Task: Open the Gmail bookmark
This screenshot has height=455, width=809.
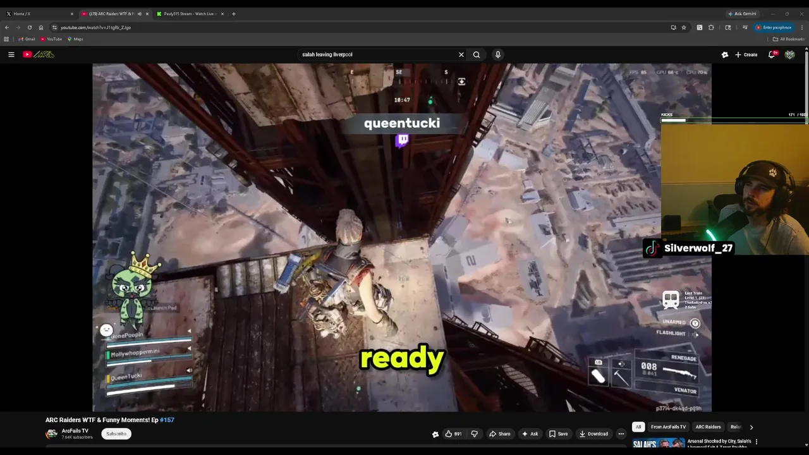Action: coord(27,39)
